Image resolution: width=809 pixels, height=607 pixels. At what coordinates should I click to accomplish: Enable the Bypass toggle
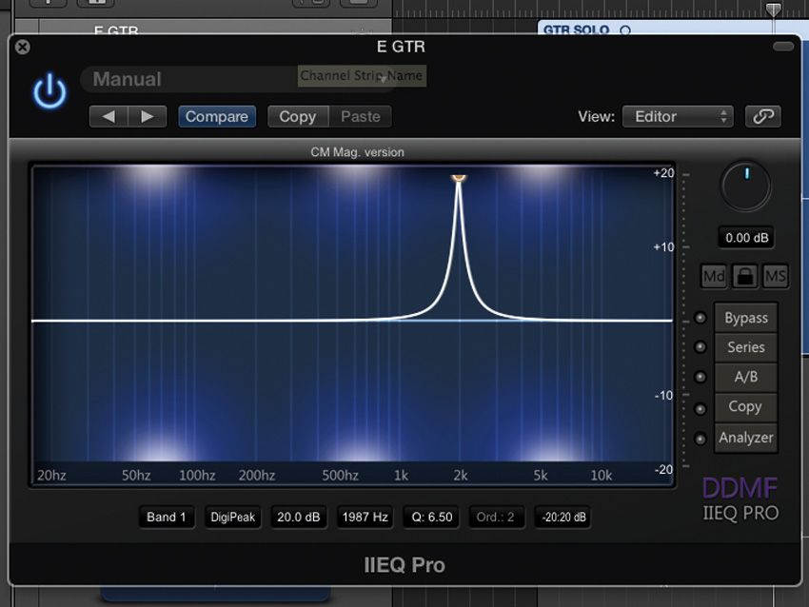click(745, 317)
